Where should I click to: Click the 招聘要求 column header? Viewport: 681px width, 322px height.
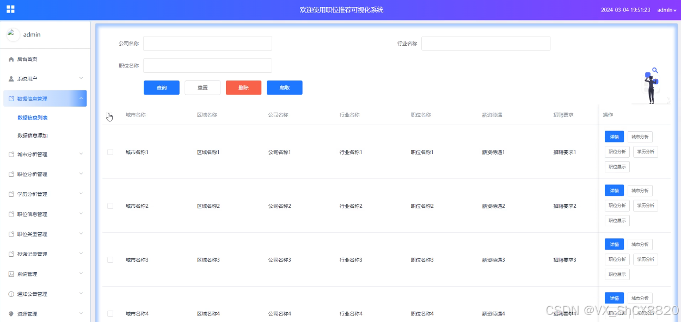[563, 115]
